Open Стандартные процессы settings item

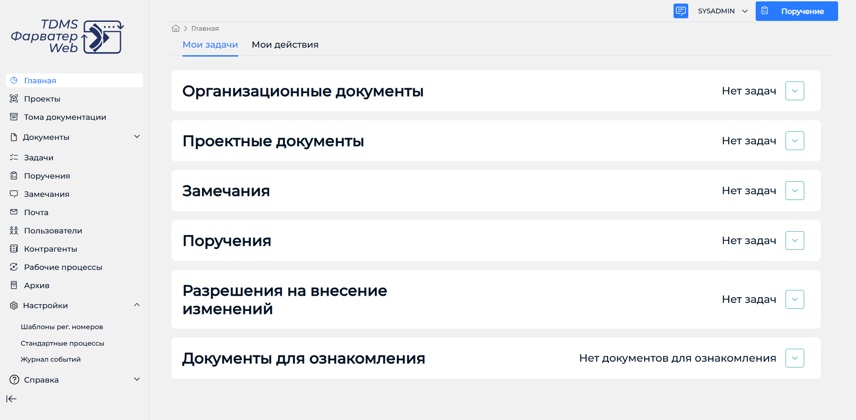tap(62, 343)
